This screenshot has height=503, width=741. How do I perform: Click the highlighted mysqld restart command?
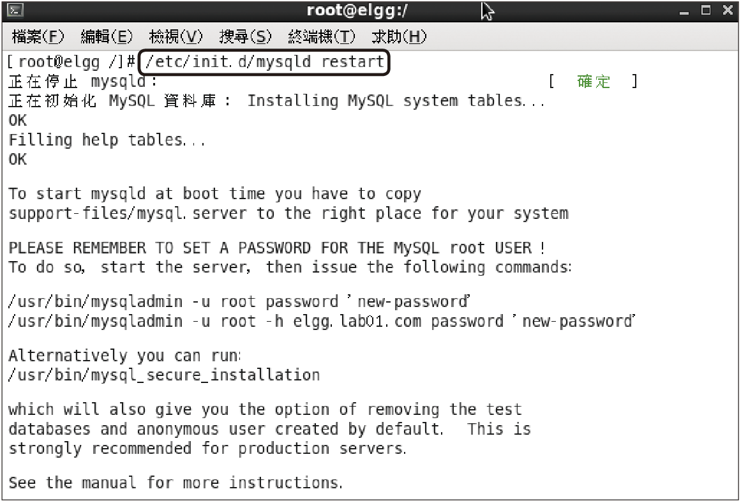(x=264, y=62)
